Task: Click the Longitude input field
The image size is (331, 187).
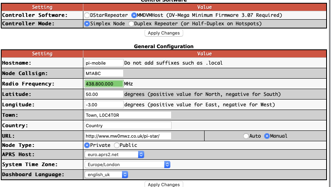Action: click(x=104, y=105)
